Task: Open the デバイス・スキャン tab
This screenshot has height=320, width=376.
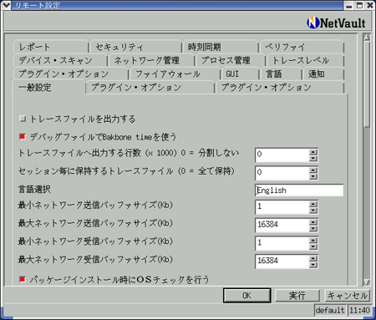Action: point(60,60)
